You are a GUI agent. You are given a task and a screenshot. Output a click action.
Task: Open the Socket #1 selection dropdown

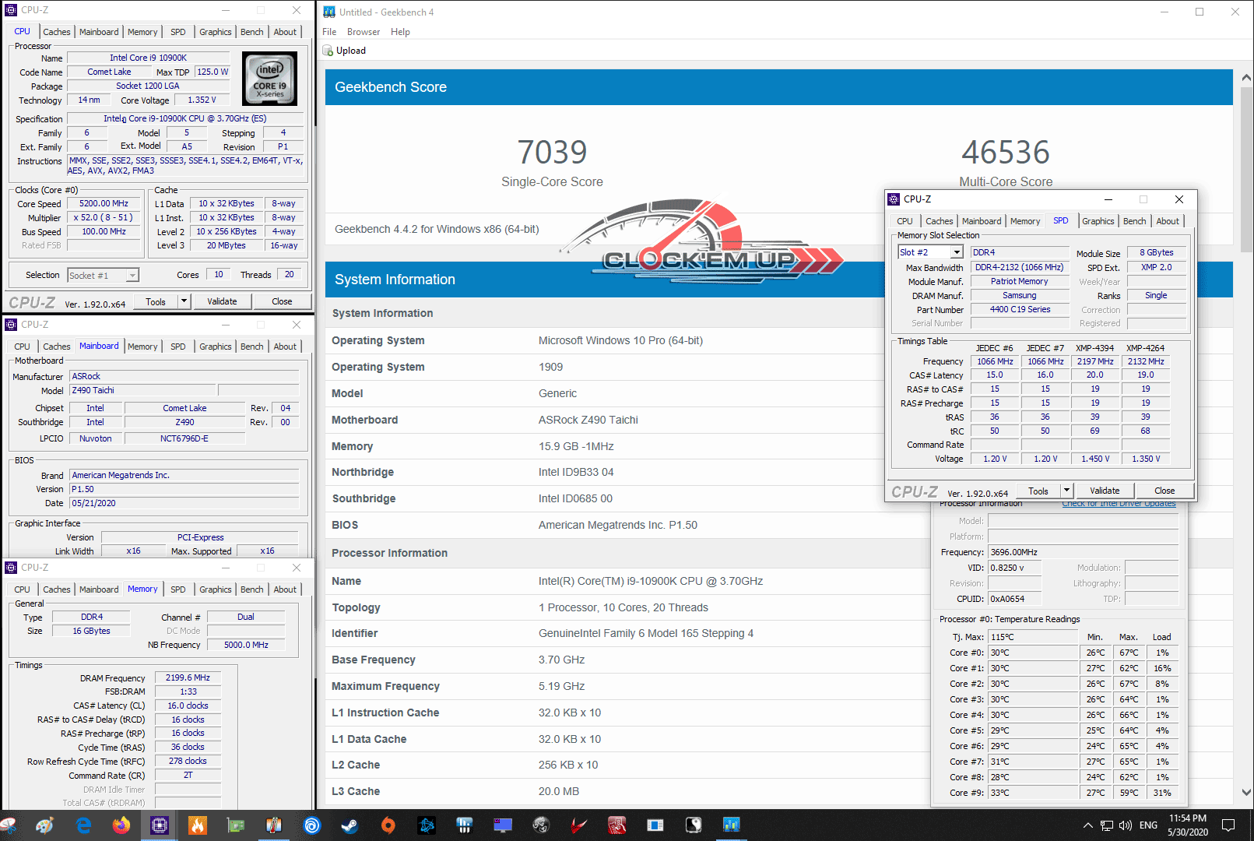132,276
